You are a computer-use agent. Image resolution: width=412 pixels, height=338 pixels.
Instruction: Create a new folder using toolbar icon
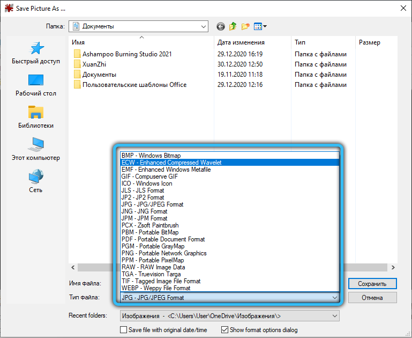click(245, 26)
